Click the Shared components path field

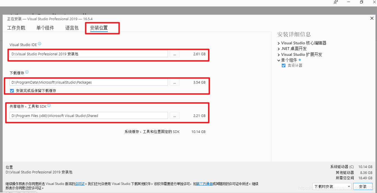tap(89, 116)
